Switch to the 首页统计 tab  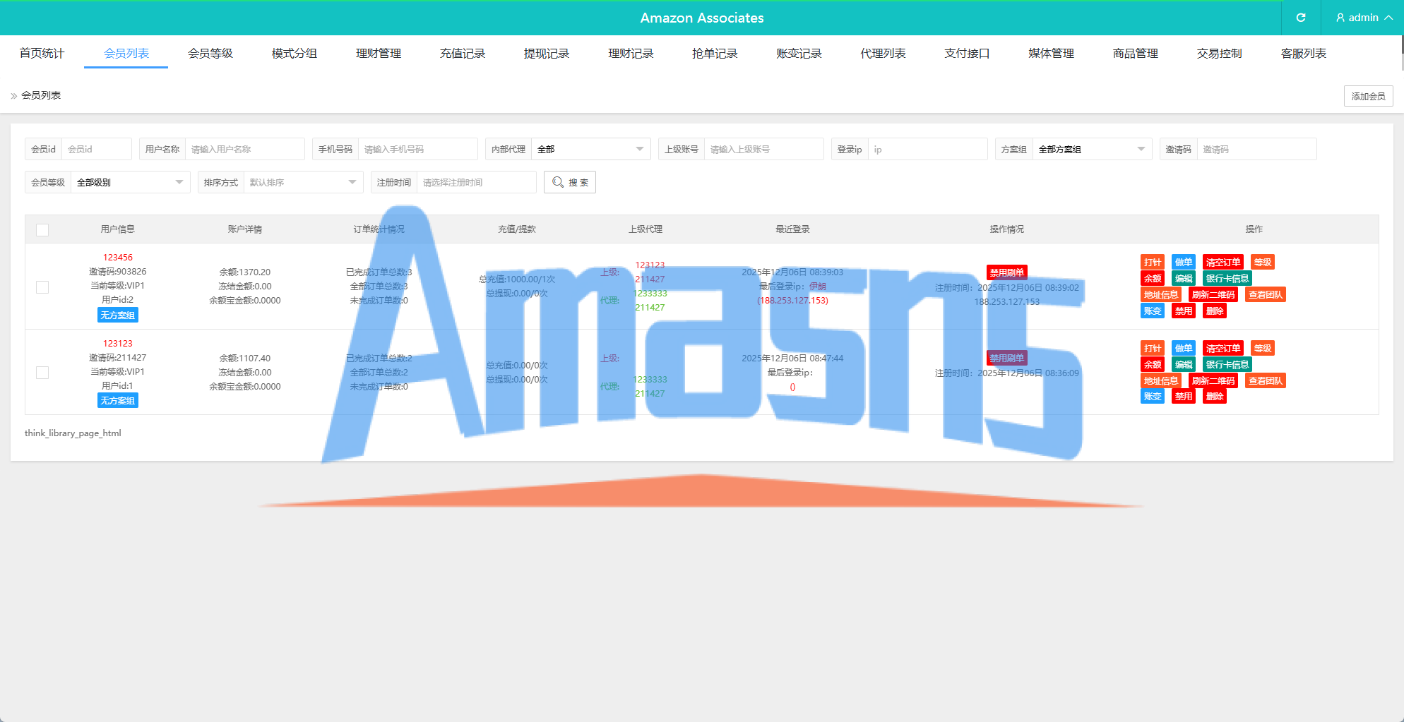[x=42, y=54]
